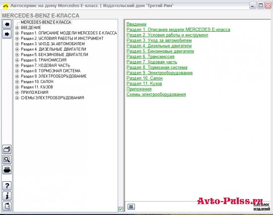
Task: Select ВВЕДЕНИЕ in the tree
Action: point(31,28)
